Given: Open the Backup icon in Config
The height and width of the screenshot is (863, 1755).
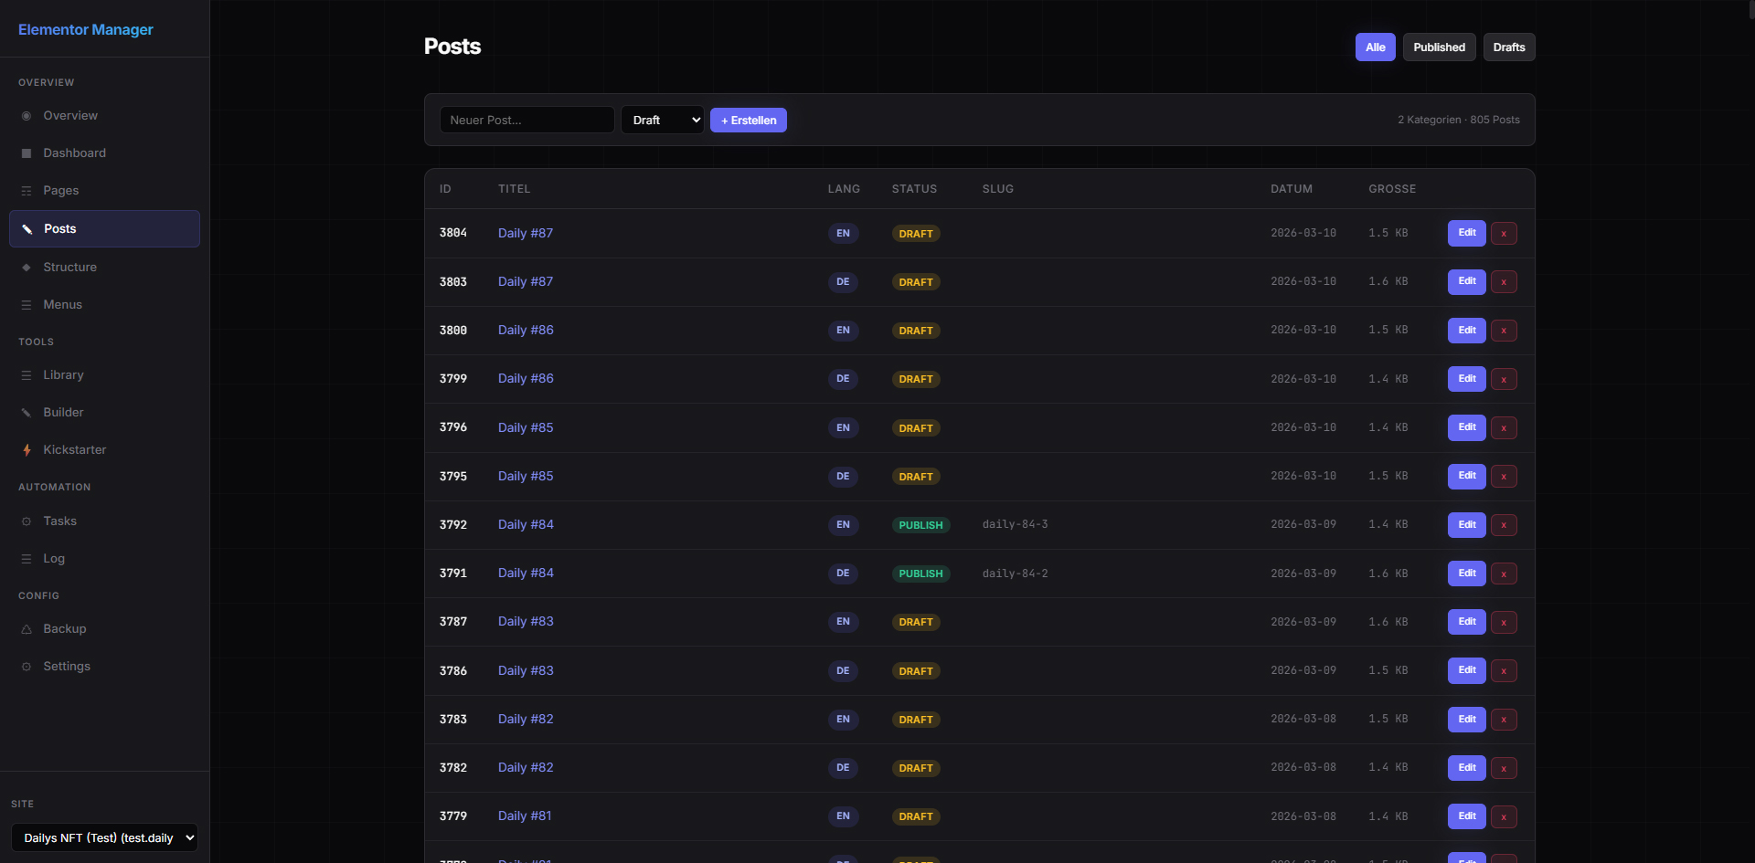Looking at the screenshot, I should pos(27,629).
